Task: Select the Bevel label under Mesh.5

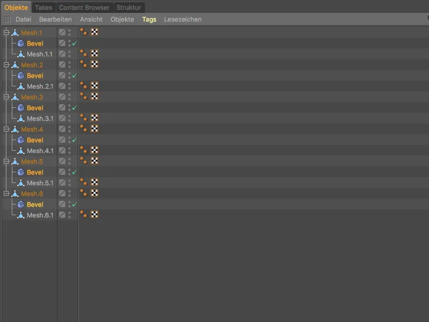Action: [35, 172]
